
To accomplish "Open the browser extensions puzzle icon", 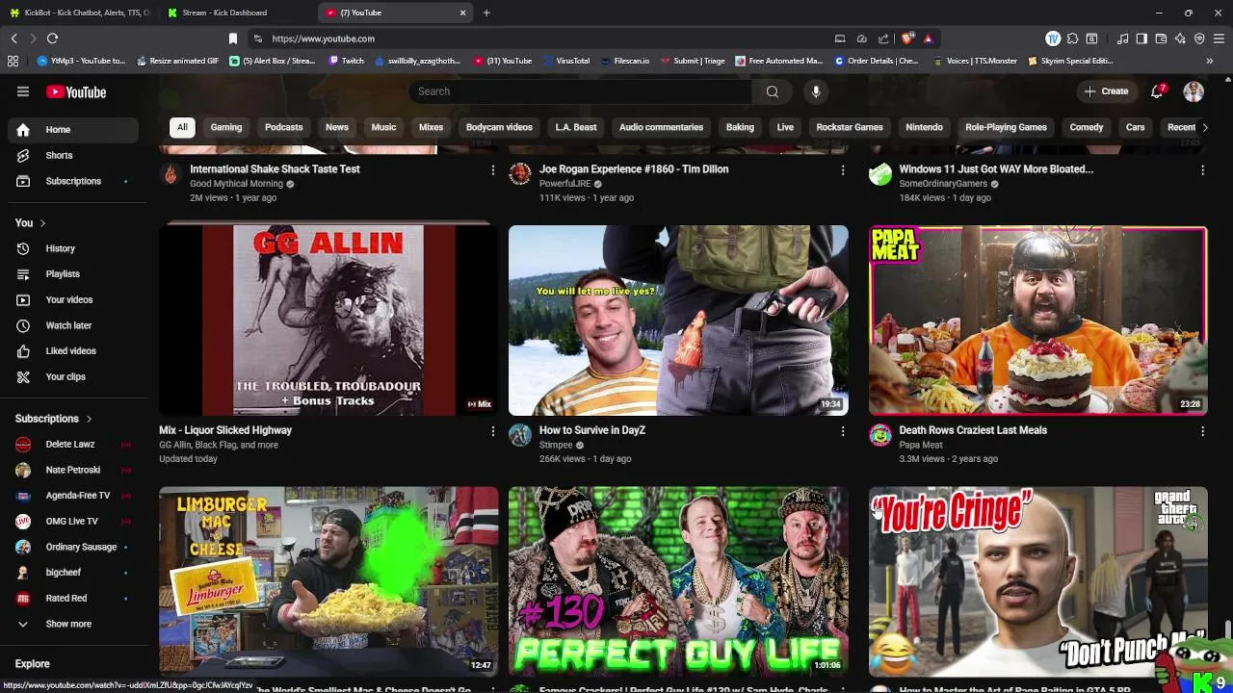I will pyautogui.click(x=1072, y=38).
